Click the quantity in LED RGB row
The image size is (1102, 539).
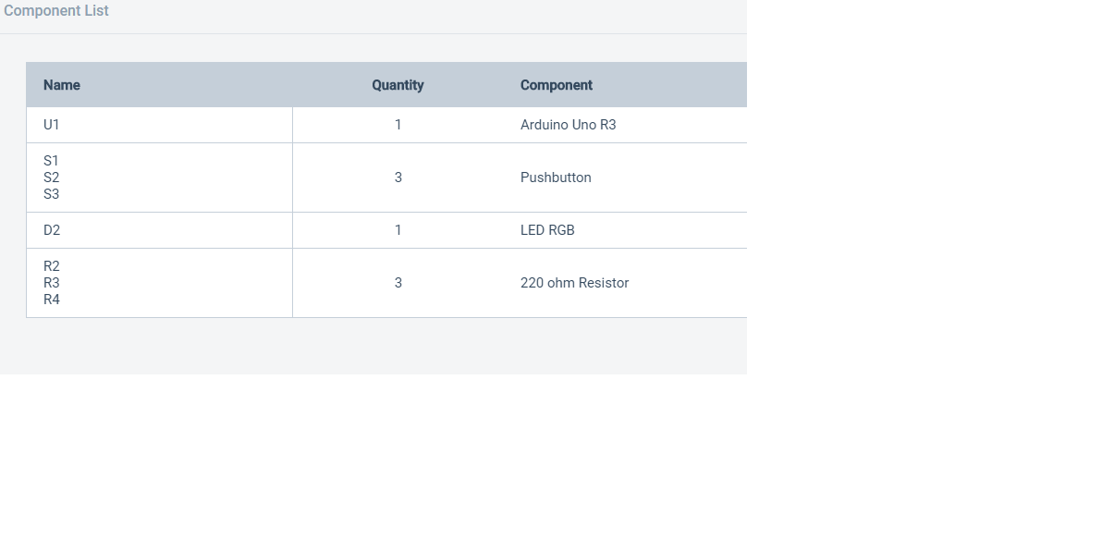[x=398, y=230]
